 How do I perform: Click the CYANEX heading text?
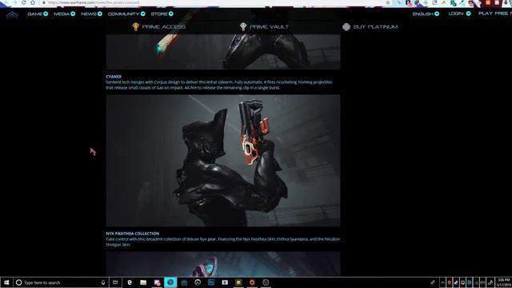tap(114, 77)
